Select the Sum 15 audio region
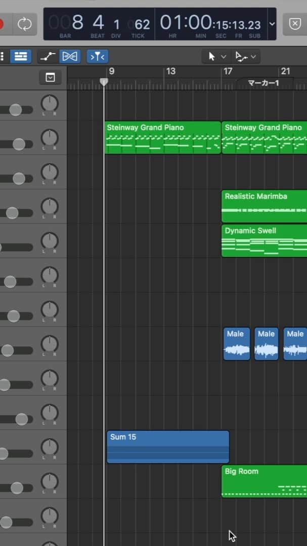This screenshot has height=546, width=307. 168,447
